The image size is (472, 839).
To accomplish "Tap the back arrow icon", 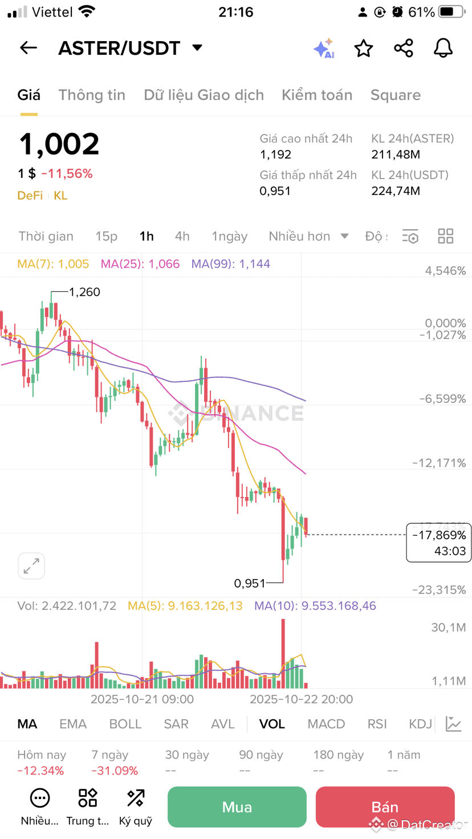I will [x=29, y=48].
